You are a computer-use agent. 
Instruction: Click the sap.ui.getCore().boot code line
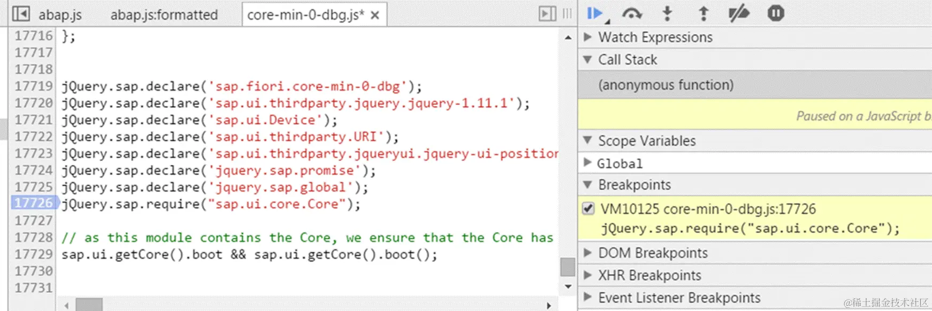(249, 254)
